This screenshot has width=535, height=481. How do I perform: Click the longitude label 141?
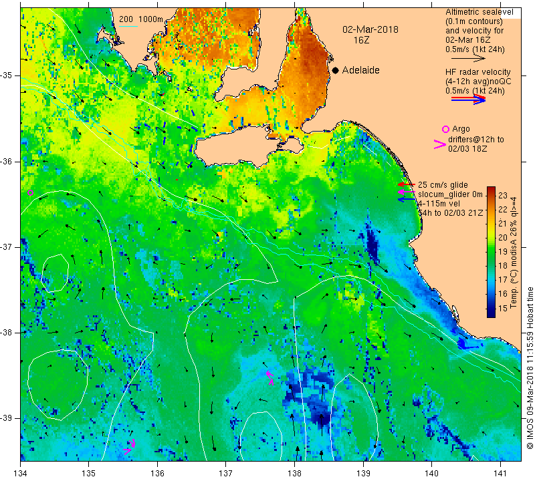coord(500,473)
